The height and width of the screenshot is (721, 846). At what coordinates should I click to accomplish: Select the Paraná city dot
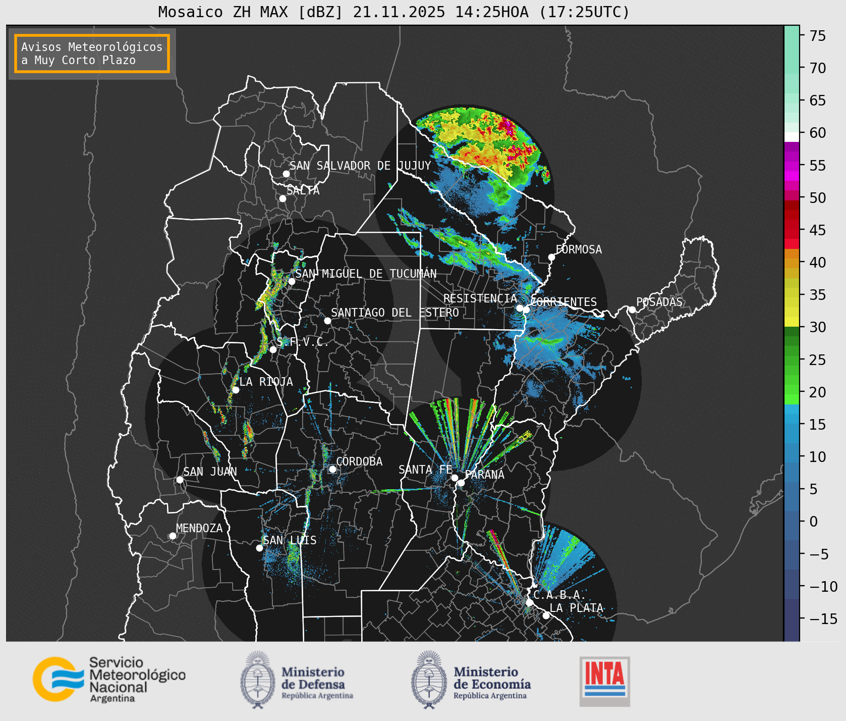click(461, 483)
